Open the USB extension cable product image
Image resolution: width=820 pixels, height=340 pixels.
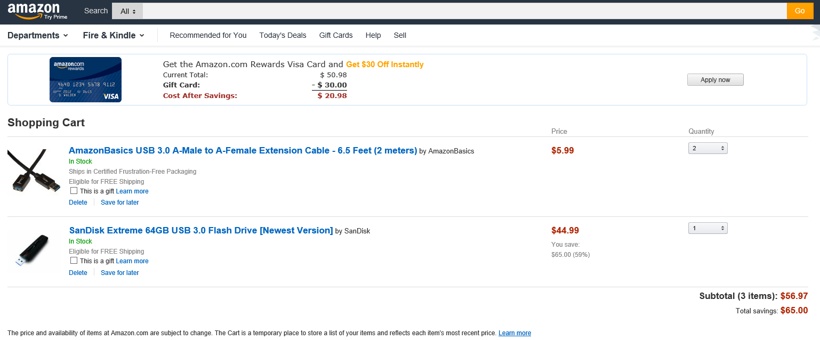tap(34, 171)
